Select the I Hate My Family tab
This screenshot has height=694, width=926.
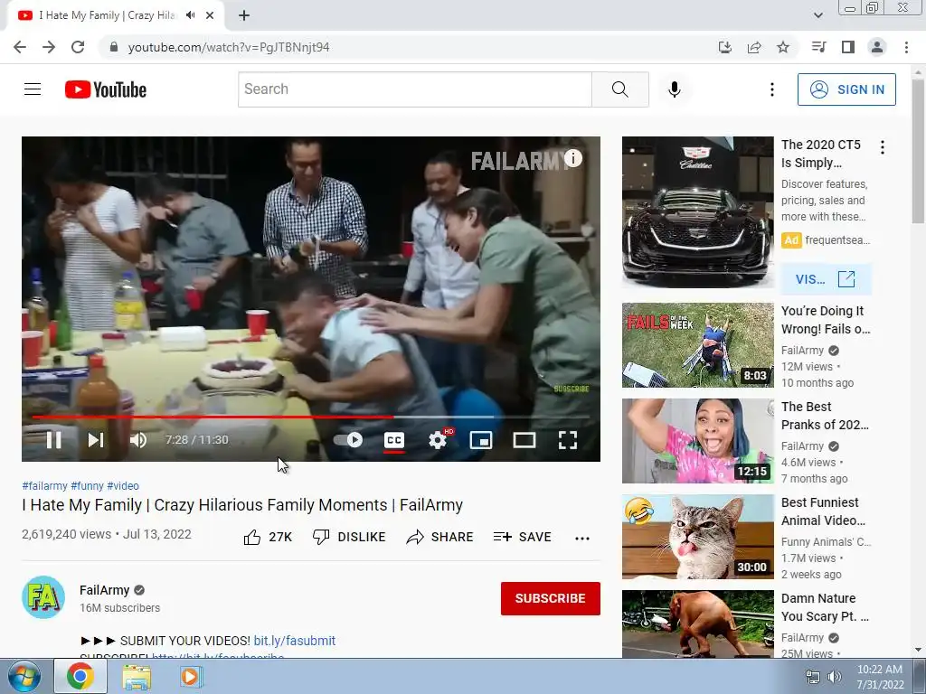[x=115, y=15]
